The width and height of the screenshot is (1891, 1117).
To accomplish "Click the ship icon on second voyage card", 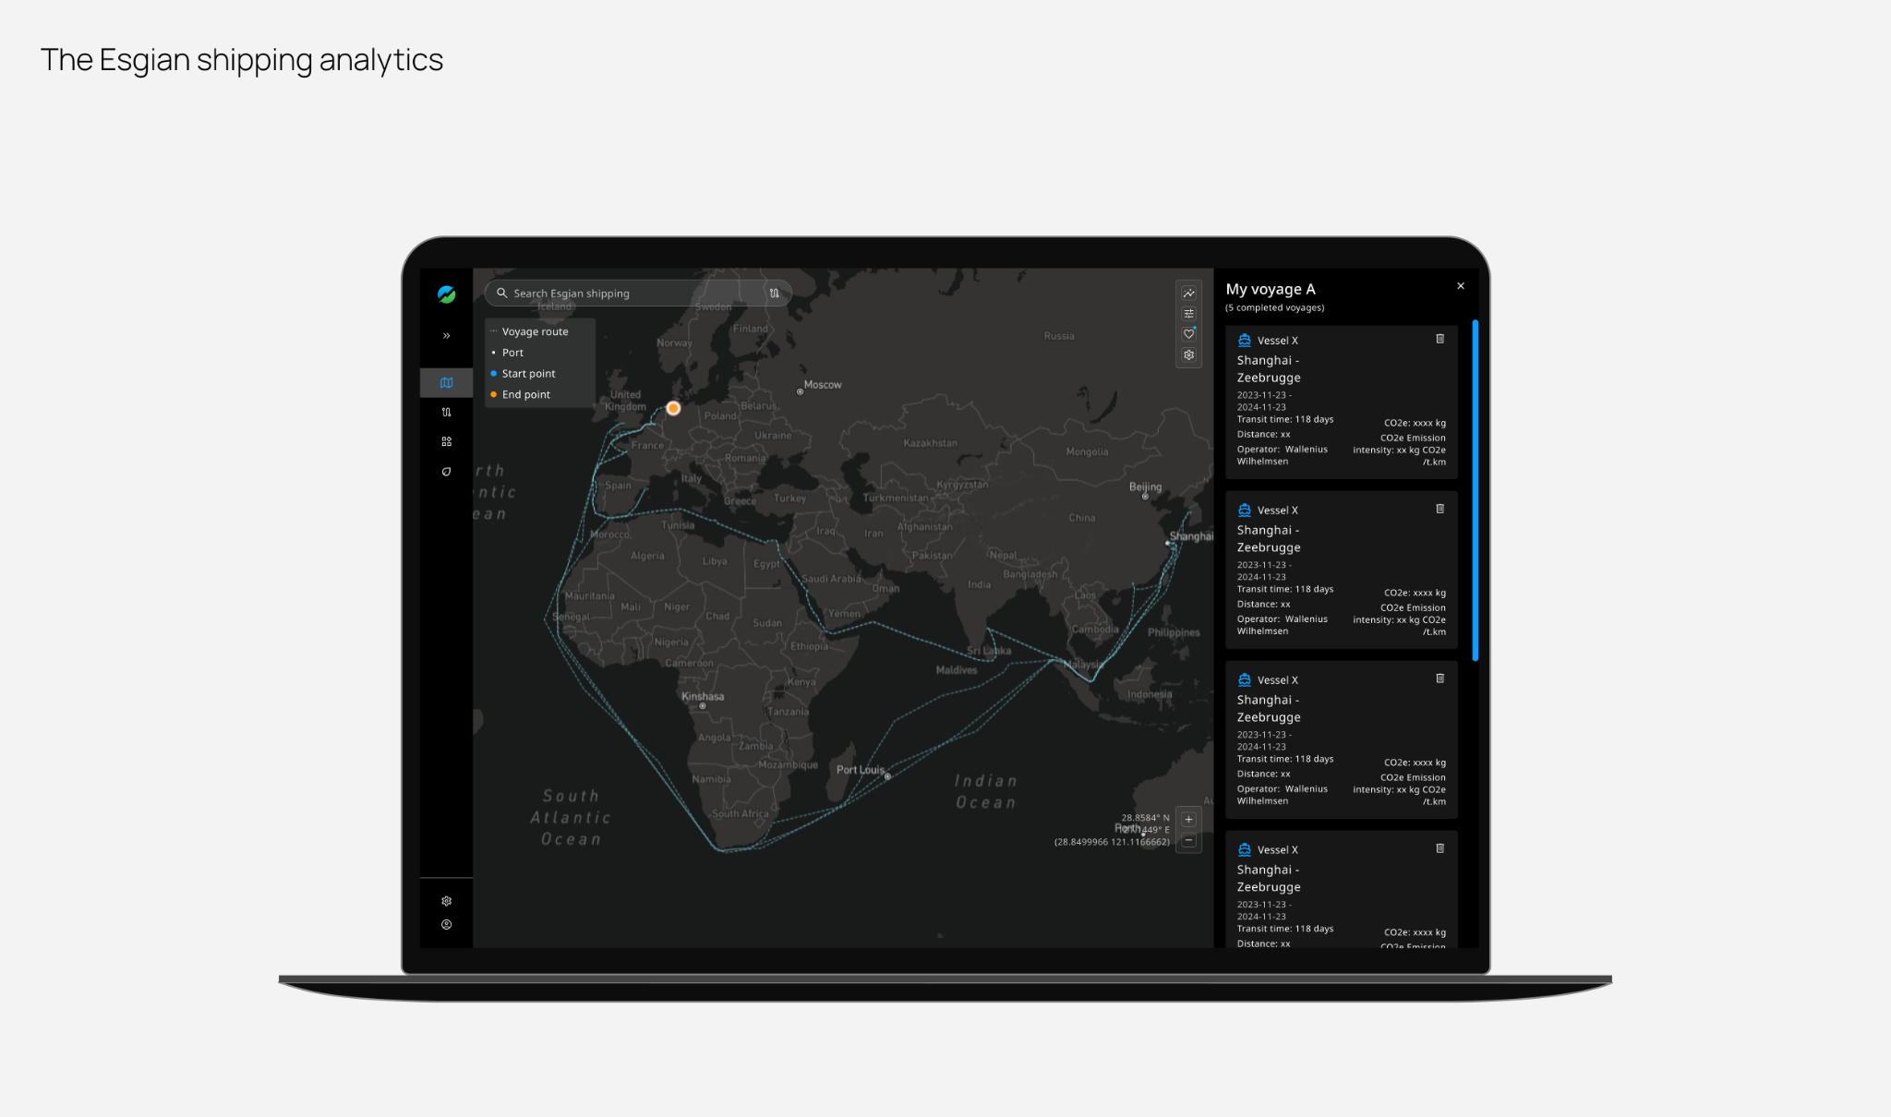I will pyautogui.click(x=1245, y=510).
